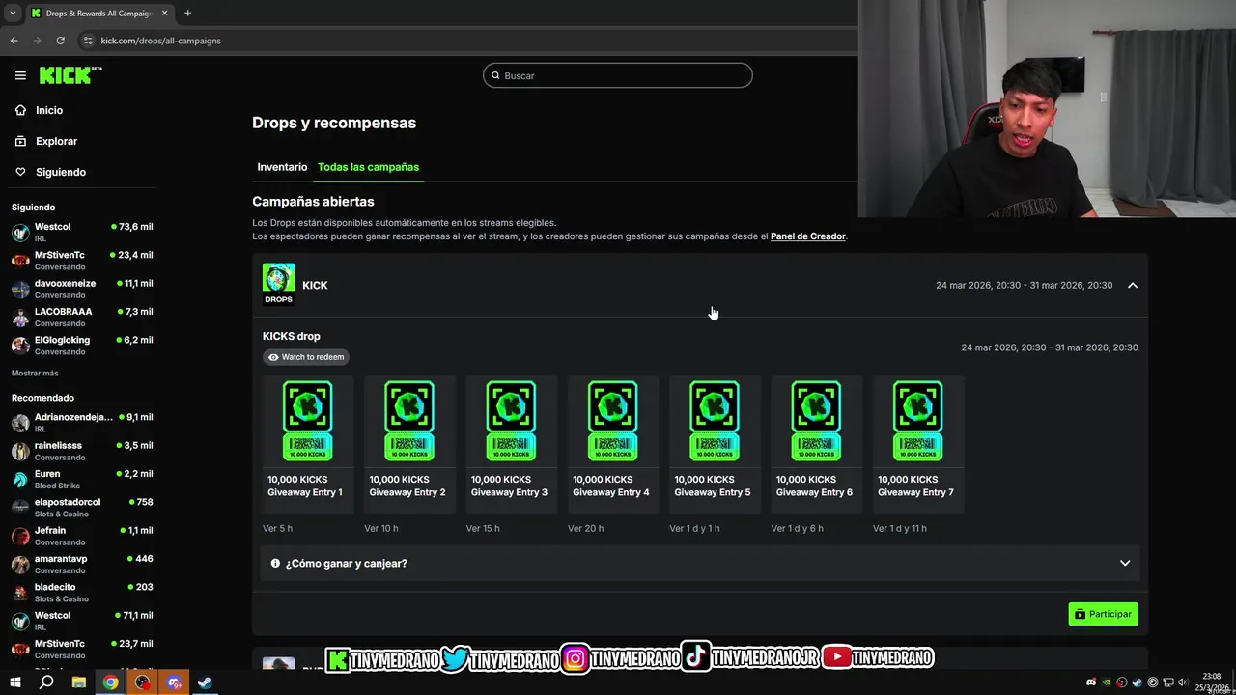Screen dimensions: 1236x695
Task: Open File Explorer from taskbar
Action: click(x=78, y=682)
